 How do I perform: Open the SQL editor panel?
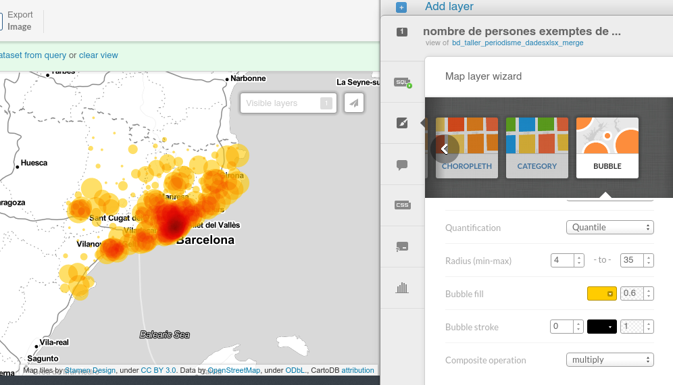tap(403, 82)
